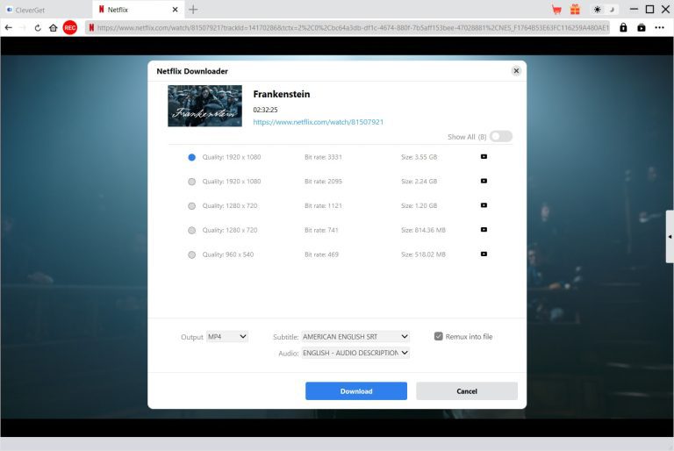The height and width of the screenshot is (451, 674).
Task: Select quality 1280 x 720 bit rate 741
Action: [191, 230]
